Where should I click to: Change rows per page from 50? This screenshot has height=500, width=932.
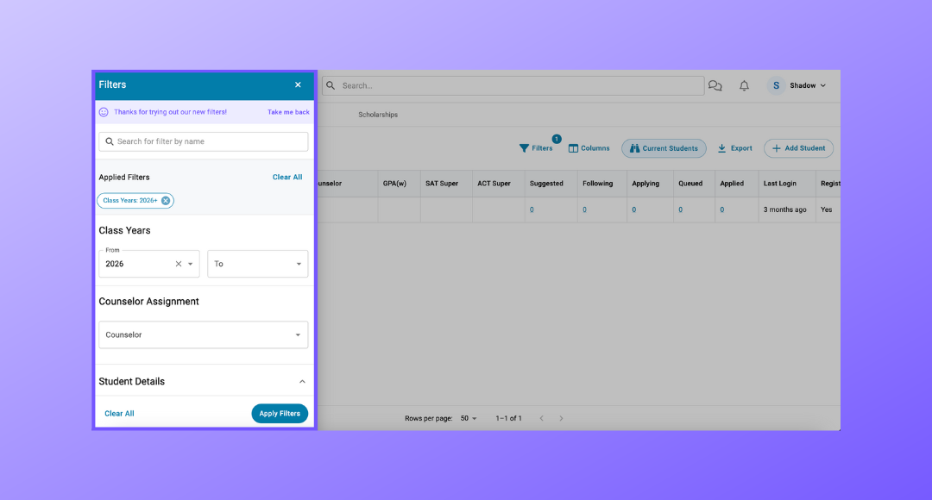click(x=469, y=419)
